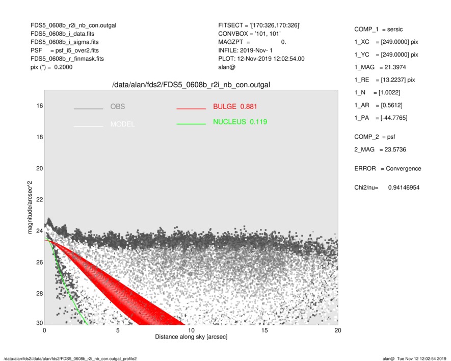Viewport: 451px width, 361px height.
Task: Select the NUCLEUS 0.119 legend text
Action: 240,122
